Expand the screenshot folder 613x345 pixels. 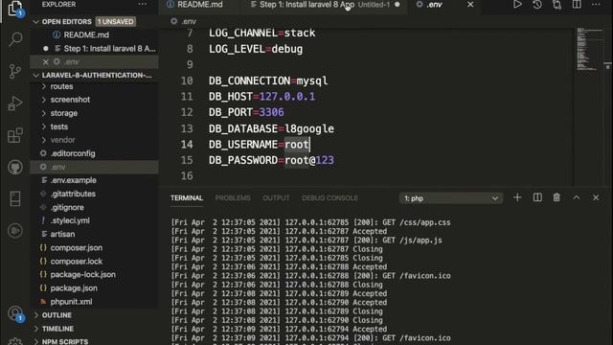(70, 100)
